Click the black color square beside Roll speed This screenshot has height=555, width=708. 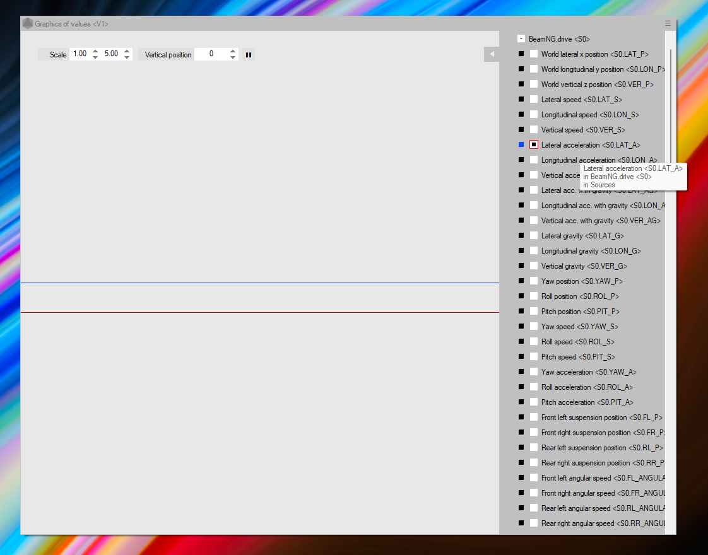tap(521, 341)
